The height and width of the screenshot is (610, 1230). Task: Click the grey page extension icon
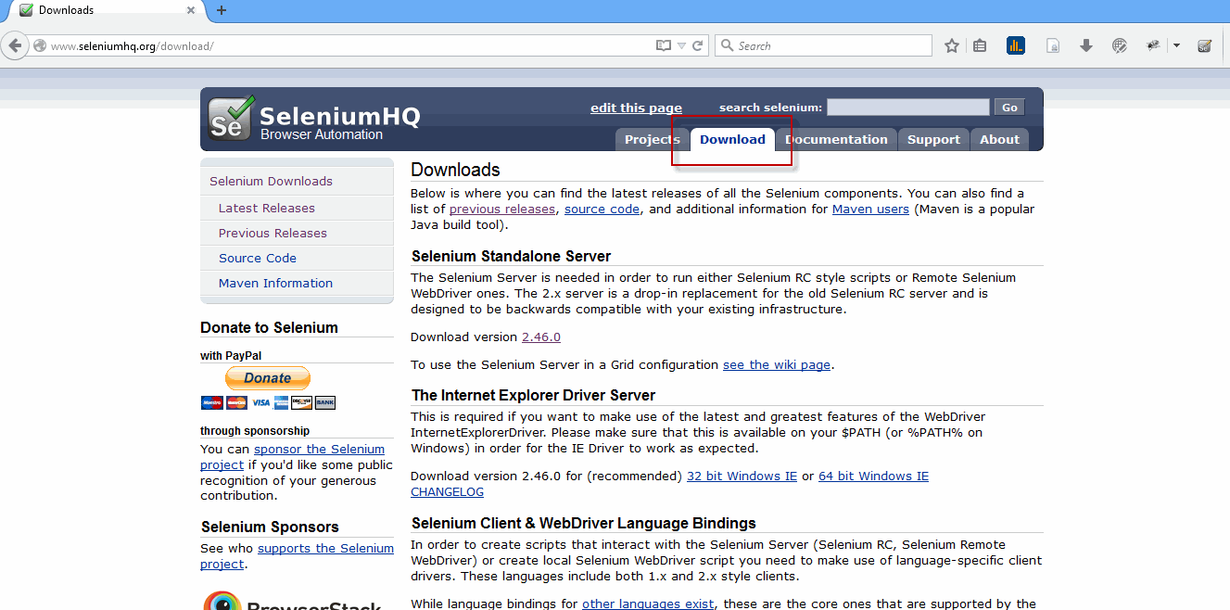click(x=1053, y=45)
